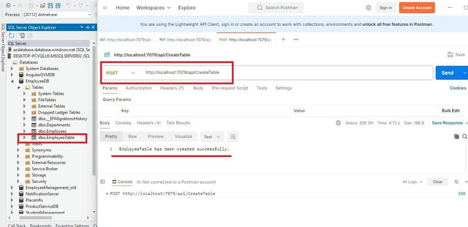Expand the Programmability folder arrow
Image resolution: width=468 pixels, height=227 pixels.
18,156
